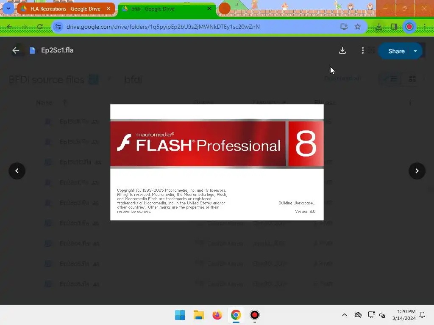Open the Chrome profile avatar
This screenshot has width=434, height=325.
(x=409, y=27)
